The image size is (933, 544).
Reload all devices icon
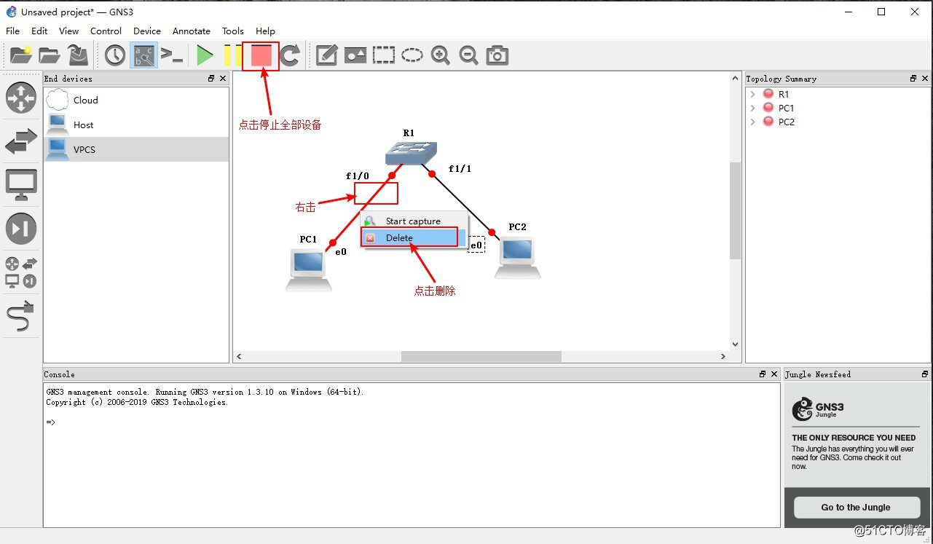pyautogui.click(x=290, y=55)
